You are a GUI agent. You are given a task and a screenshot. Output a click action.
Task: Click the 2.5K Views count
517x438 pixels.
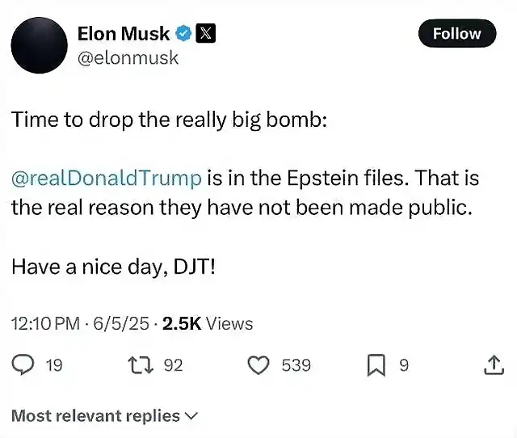click(x=208, y=323)
